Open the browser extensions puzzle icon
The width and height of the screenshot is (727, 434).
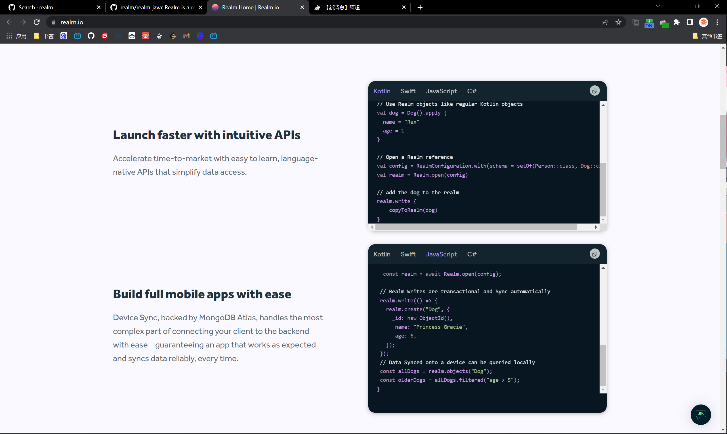[x=676, y=22]
